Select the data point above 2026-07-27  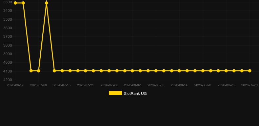point(109,71)
